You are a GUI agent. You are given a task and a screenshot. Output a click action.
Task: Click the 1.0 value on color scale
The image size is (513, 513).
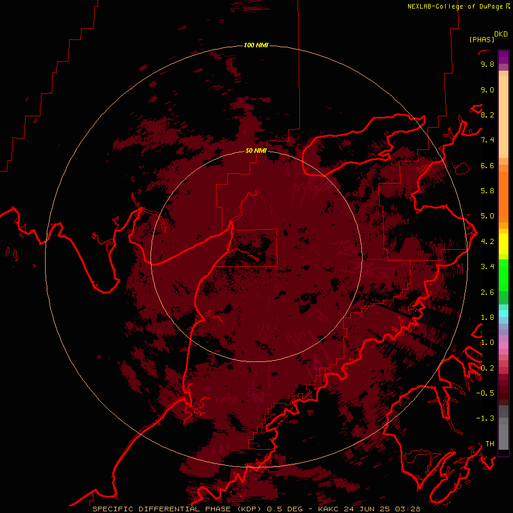pos(487,343)
